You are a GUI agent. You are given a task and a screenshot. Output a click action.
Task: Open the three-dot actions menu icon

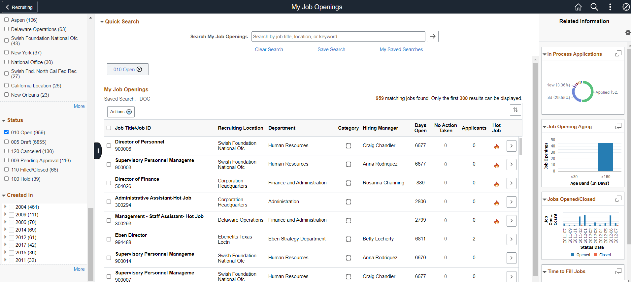(610, 7)
